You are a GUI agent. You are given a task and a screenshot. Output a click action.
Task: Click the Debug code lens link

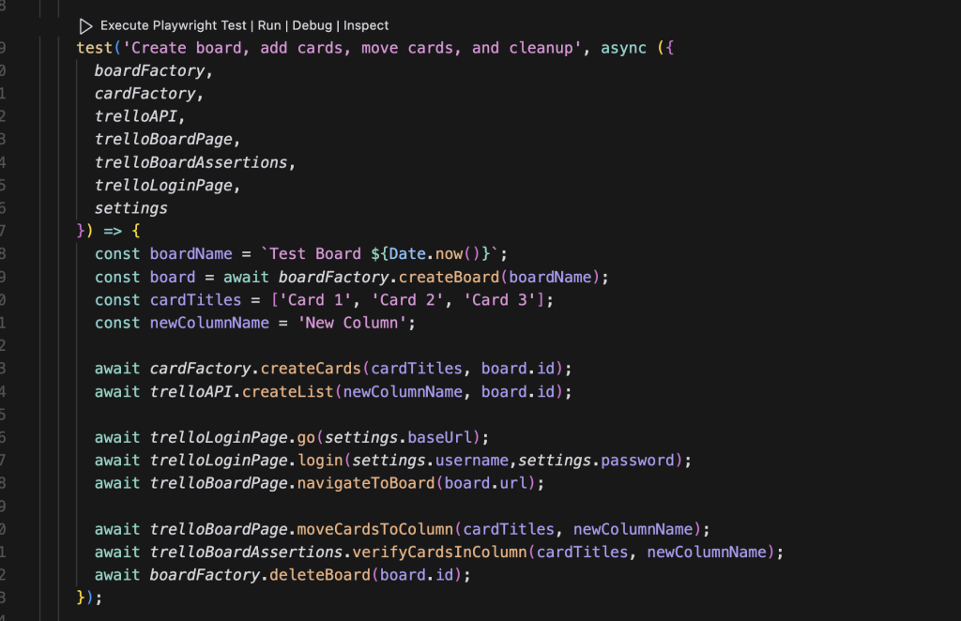point(312,25)
